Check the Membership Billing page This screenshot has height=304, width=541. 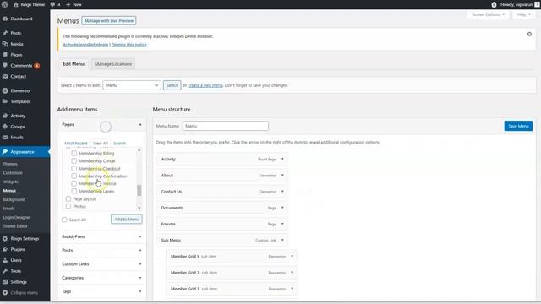pos(74,153)
